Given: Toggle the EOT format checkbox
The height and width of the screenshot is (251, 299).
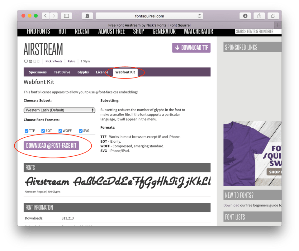Looking at the screenshot, I should pos(43,131).
